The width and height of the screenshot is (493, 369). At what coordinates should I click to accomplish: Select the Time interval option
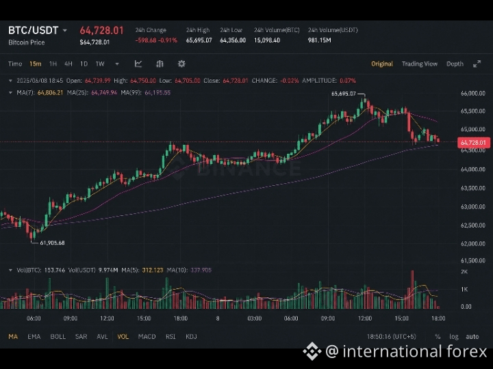point(15,64)
